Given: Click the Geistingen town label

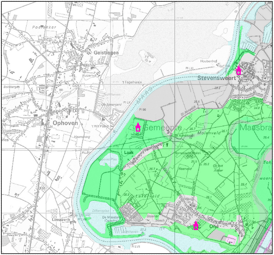Looking at the screenshot, I should point(106,53).
